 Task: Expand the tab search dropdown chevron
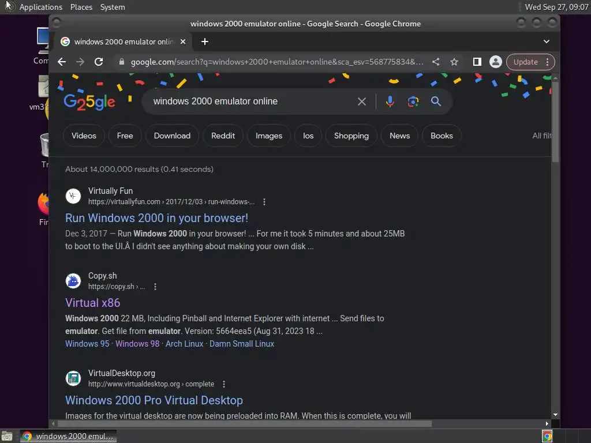(547, 42)
